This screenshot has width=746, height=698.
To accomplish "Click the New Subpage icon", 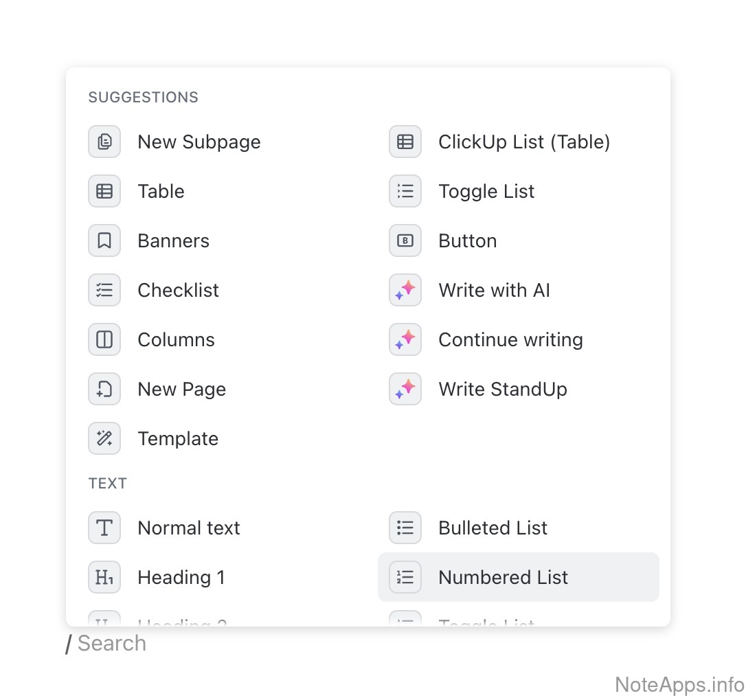I will (104, 142).
